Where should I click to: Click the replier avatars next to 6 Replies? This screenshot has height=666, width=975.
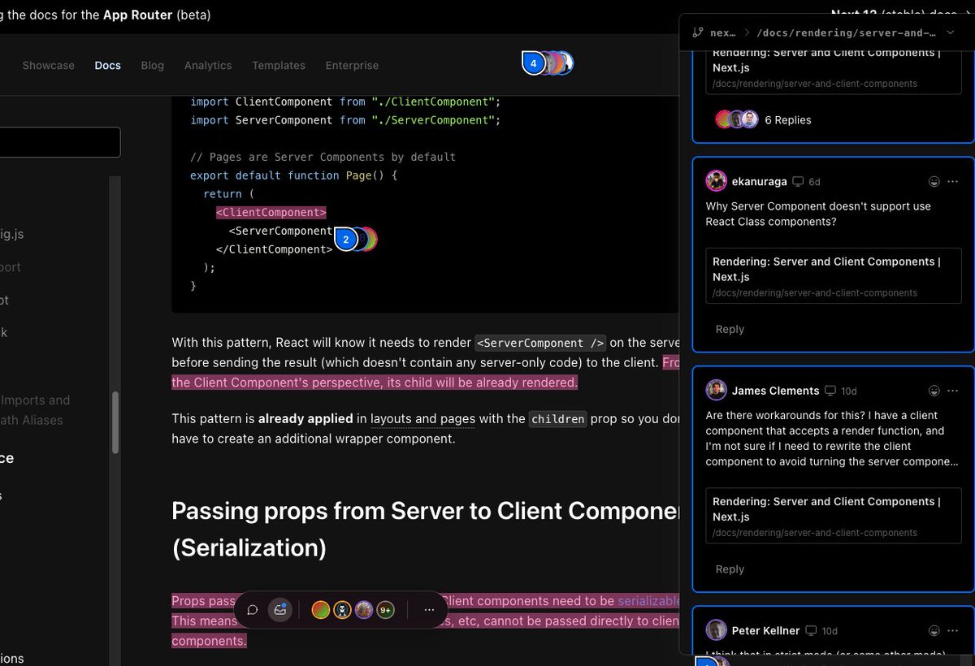coord(737,119)
